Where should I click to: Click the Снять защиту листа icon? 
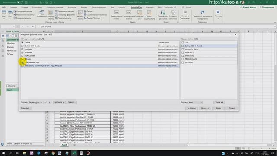(149, 15)
